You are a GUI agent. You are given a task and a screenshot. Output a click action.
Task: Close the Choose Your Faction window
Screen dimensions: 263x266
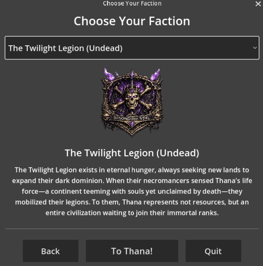click(258, 4)
